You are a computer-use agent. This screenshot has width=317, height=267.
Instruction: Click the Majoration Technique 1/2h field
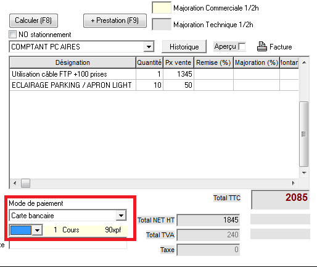162,24
